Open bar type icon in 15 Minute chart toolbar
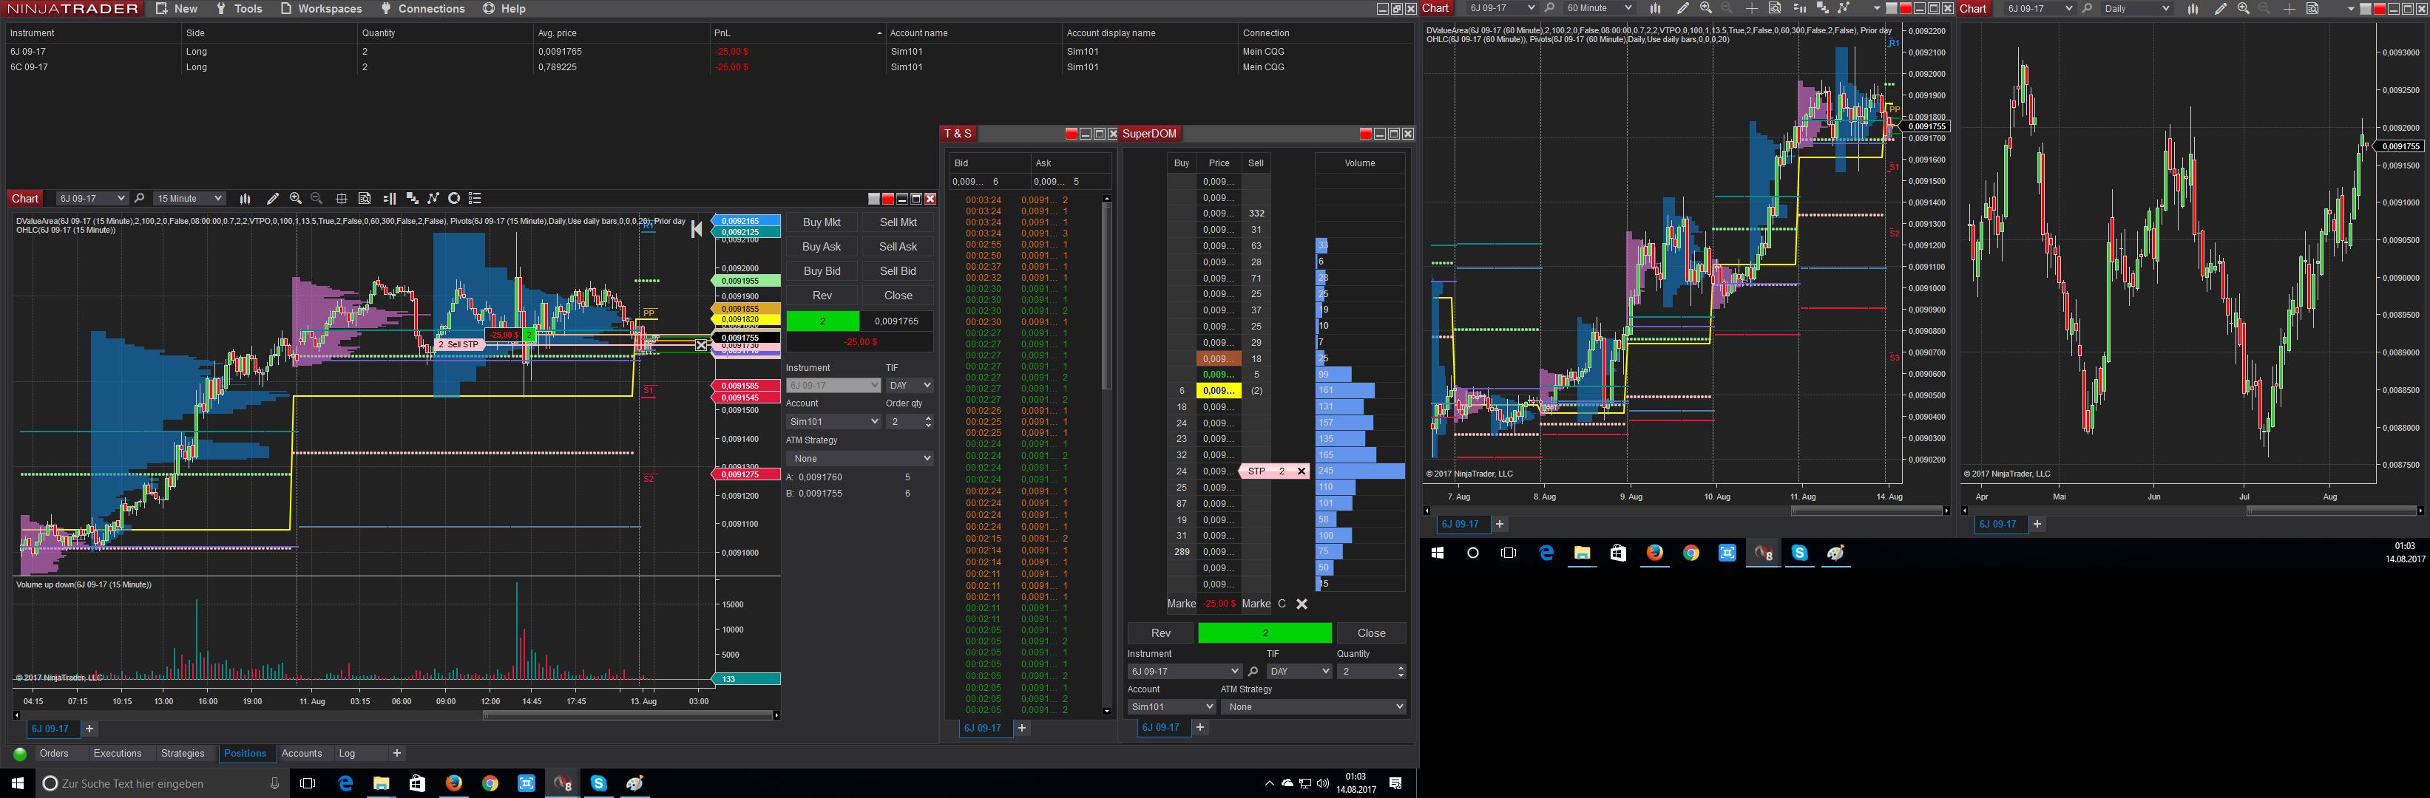Image resolution: width=2430 pixels, height=798 pixels. pyautogui.click(x=246, y=199)
